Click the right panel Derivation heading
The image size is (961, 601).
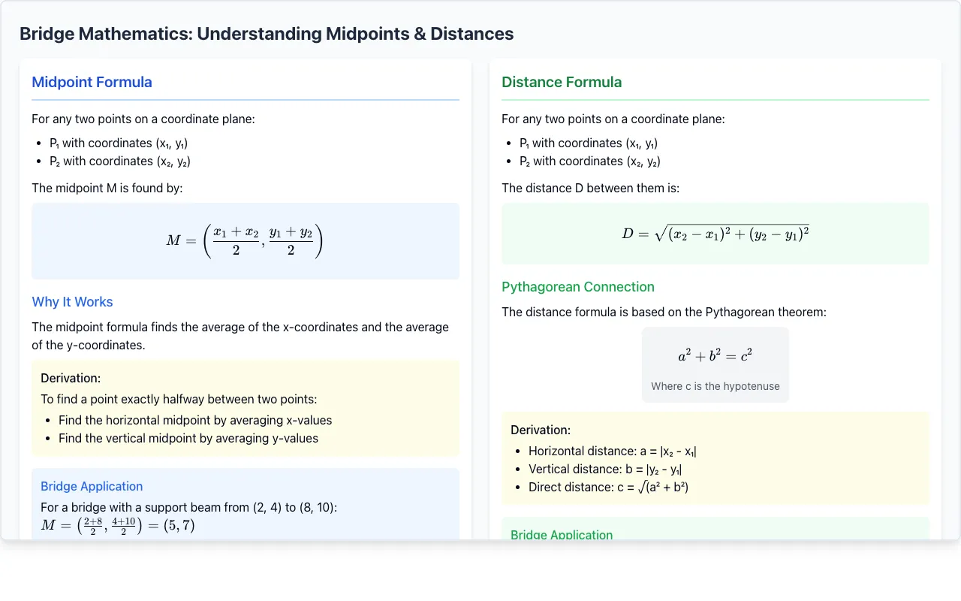pos(541,430)
